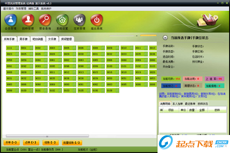230x153 pixels.
Task: Click the 当前占用 status box
Action: (x=192, y=79)
